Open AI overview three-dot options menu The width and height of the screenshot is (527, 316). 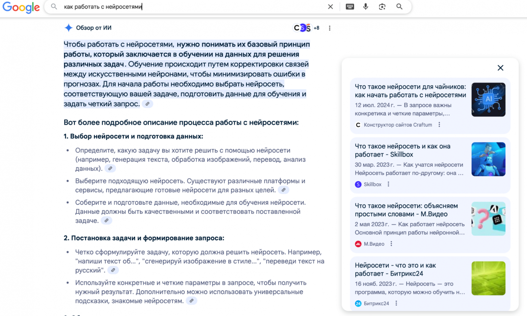pos(329,28)
